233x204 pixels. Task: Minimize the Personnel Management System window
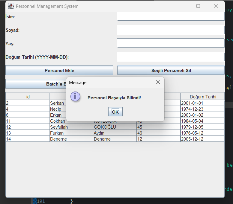(181, 6)
